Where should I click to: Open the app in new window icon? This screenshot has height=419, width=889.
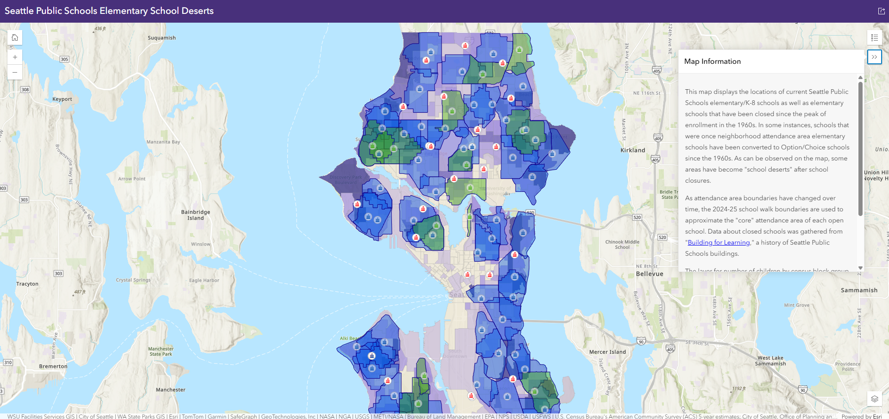(x=881, y=11)
